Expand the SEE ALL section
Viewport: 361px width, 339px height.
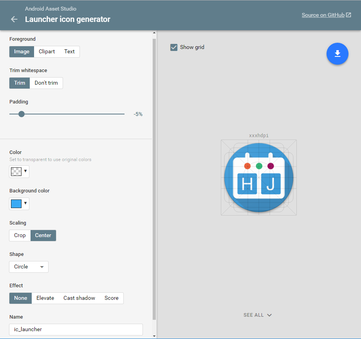(258, 315)
